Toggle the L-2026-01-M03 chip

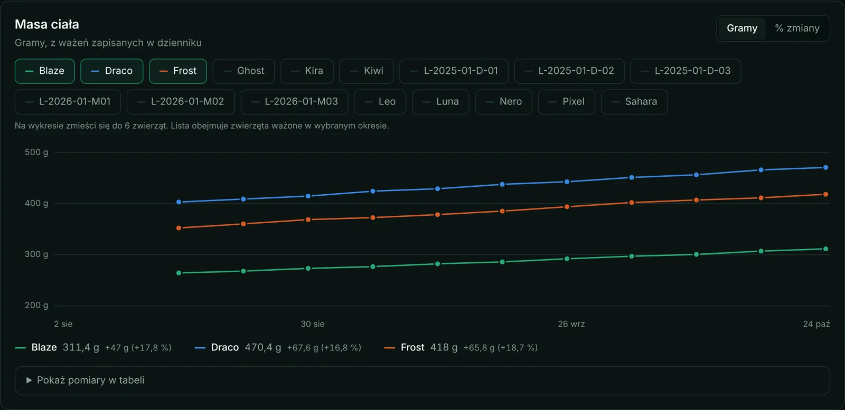295,102
